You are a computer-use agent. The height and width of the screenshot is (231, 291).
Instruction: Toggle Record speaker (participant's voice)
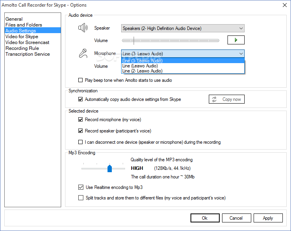pos(80,131)
